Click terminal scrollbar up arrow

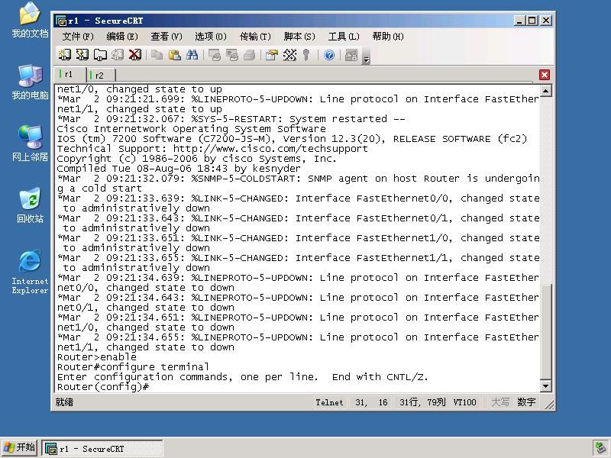click(x=546, y=91)
